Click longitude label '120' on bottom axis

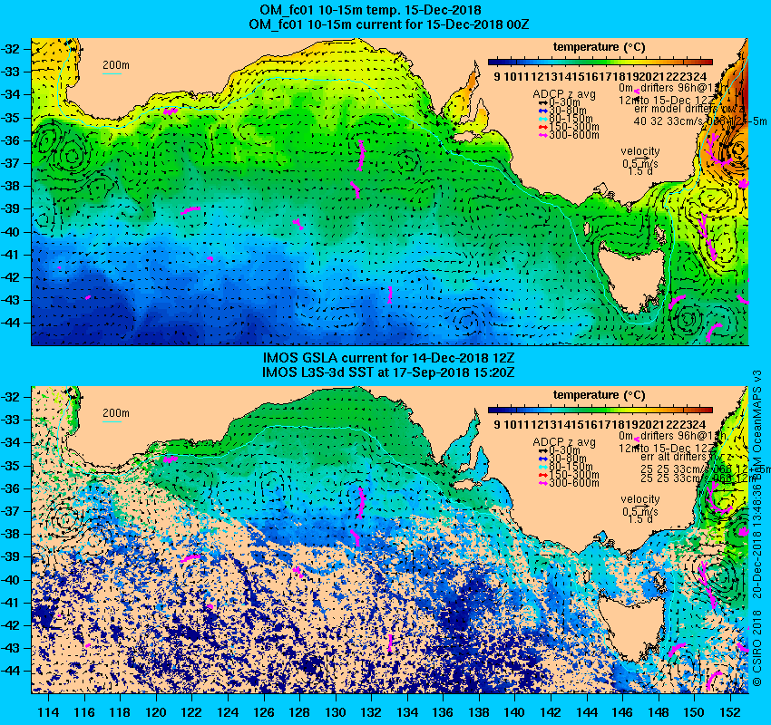click(156, 711)
